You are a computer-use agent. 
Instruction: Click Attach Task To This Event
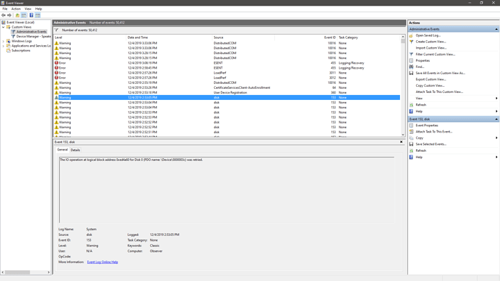433,132
